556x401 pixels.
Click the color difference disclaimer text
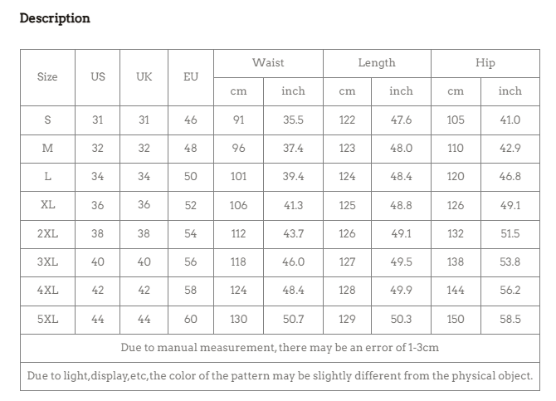(280, 376)
